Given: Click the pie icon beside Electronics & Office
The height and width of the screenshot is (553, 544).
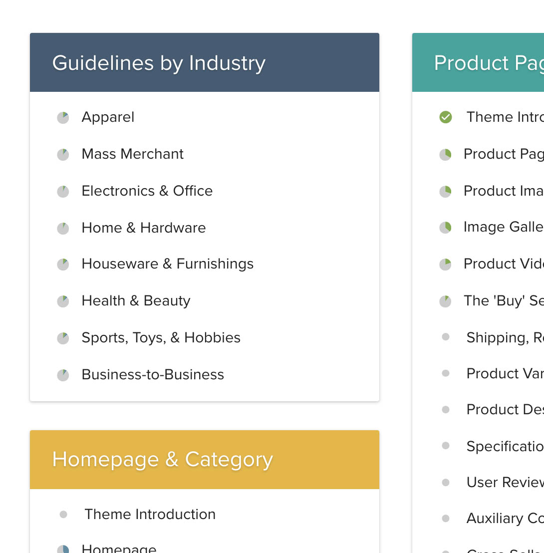Looking at the screenshot, I should [x=63, y=192].
